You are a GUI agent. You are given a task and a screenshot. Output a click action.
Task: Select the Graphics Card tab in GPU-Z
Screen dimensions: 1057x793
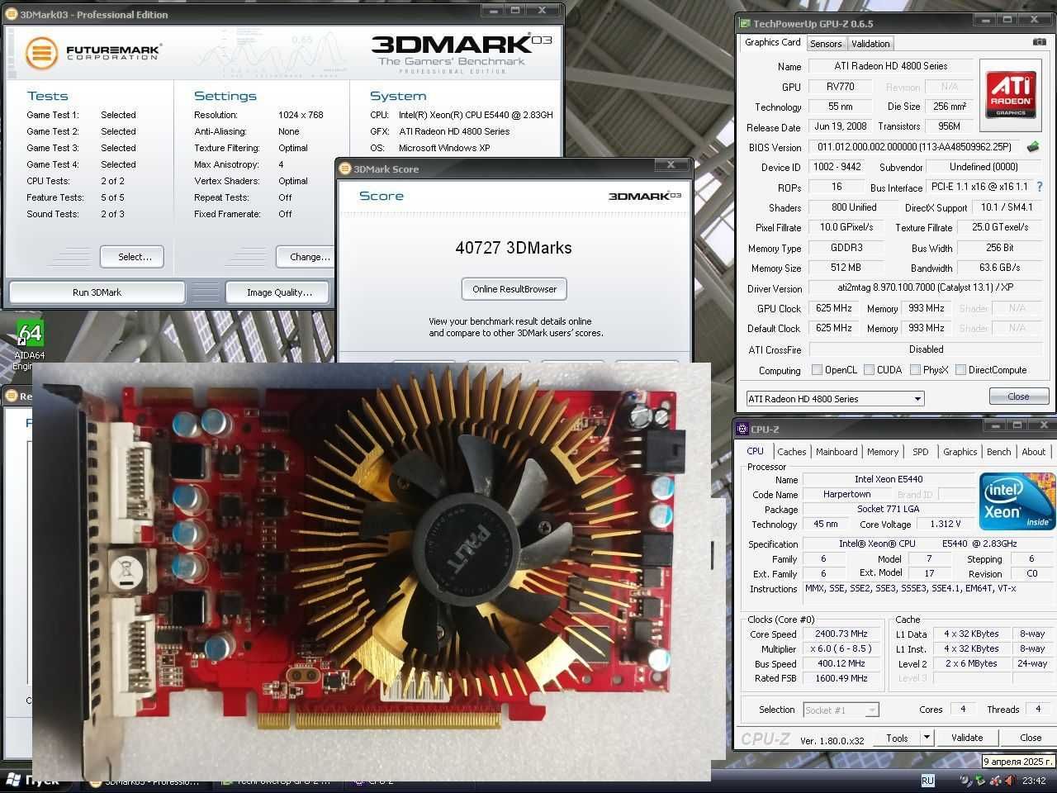[773, 42]
